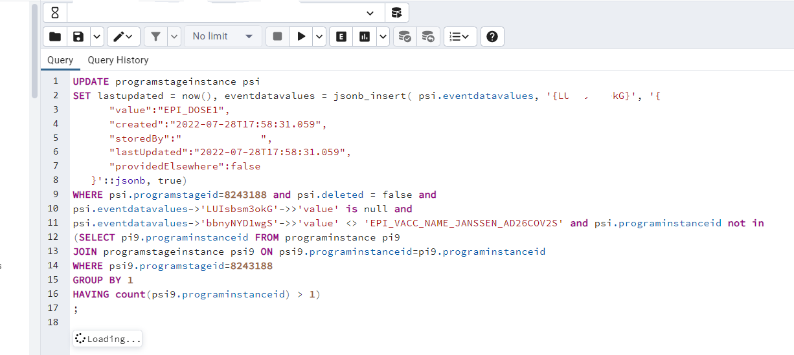Click the connection status hourglass icon
Viewport: 794px width, 355px height.
[x=55, y=13]
